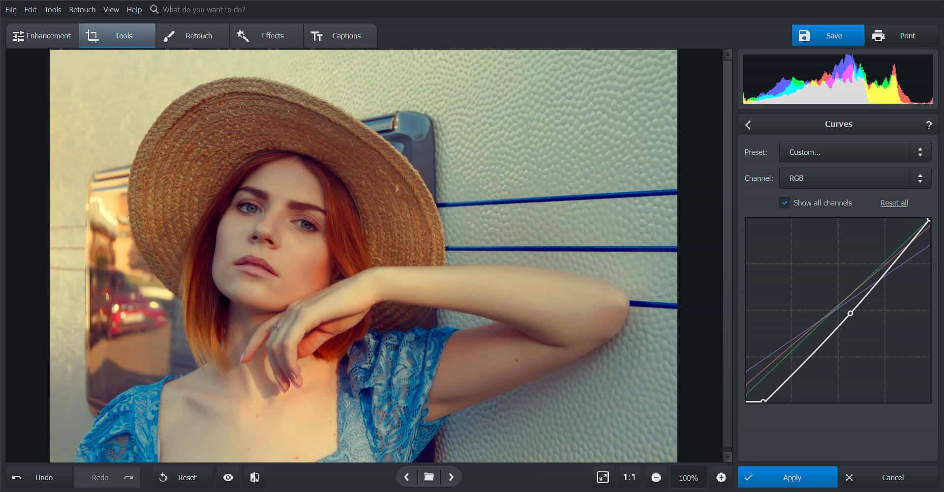Image resolution: width=944 pixels, height=492 pixels.
Task: Click the Print icon
Action: coord(879,35)
